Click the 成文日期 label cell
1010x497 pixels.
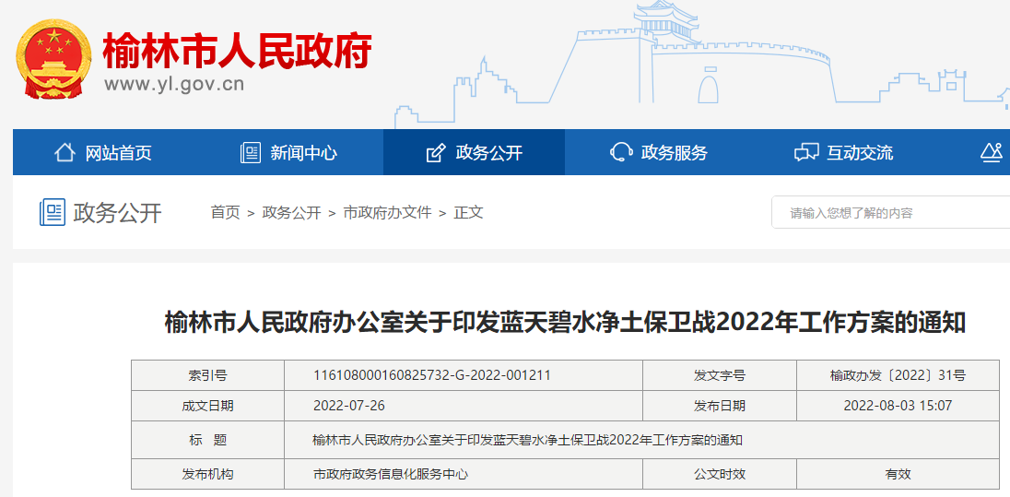coord(207,406)
